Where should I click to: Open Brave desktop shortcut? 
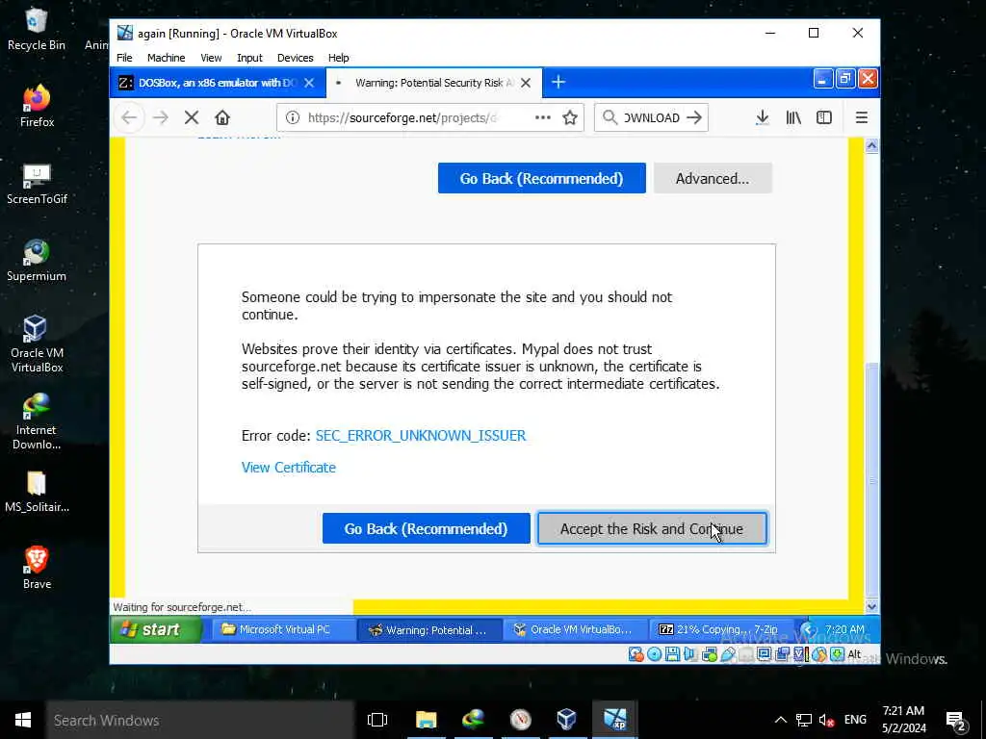tap(37, 568)
